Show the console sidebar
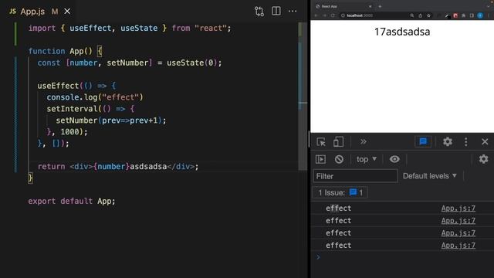The width and height of the screenshot is (494, 278). coord(321,159)
